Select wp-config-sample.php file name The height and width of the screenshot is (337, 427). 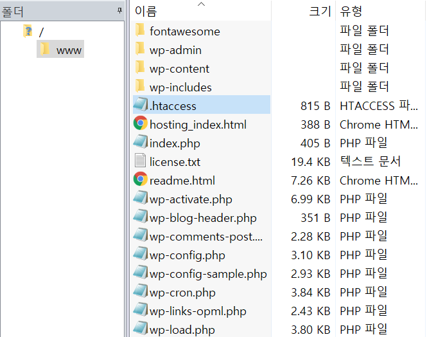coord(208,274)
